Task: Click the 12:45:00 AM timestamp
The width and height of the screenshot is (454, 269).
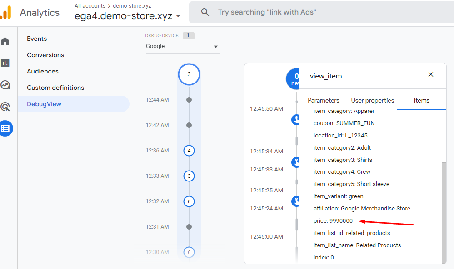Action: (266, 237)
